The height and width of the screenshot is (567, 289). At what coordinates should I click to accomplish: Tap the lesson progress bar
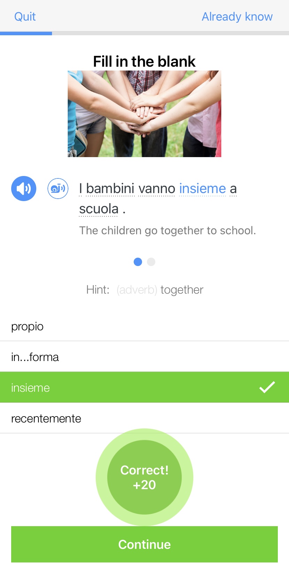(144, 34)
